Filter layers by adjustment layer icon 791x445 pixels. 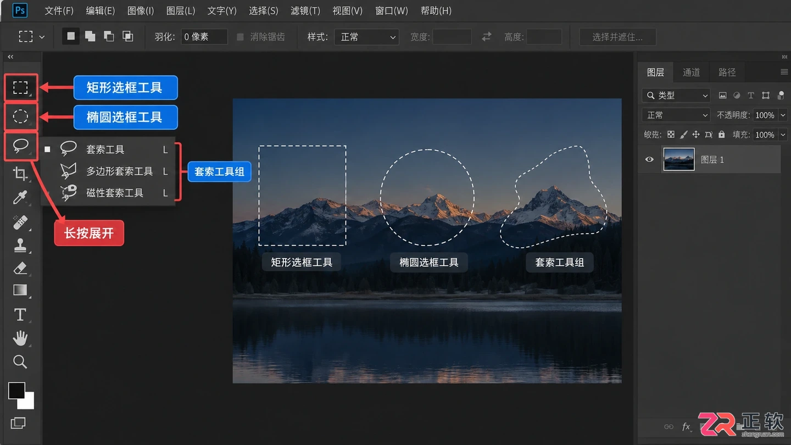[737, 96]
